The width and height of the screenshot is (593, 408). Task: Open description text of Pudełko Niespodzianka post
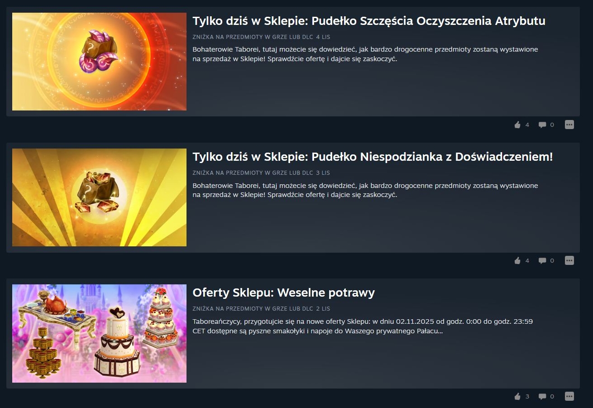click(x=365, y=190)
